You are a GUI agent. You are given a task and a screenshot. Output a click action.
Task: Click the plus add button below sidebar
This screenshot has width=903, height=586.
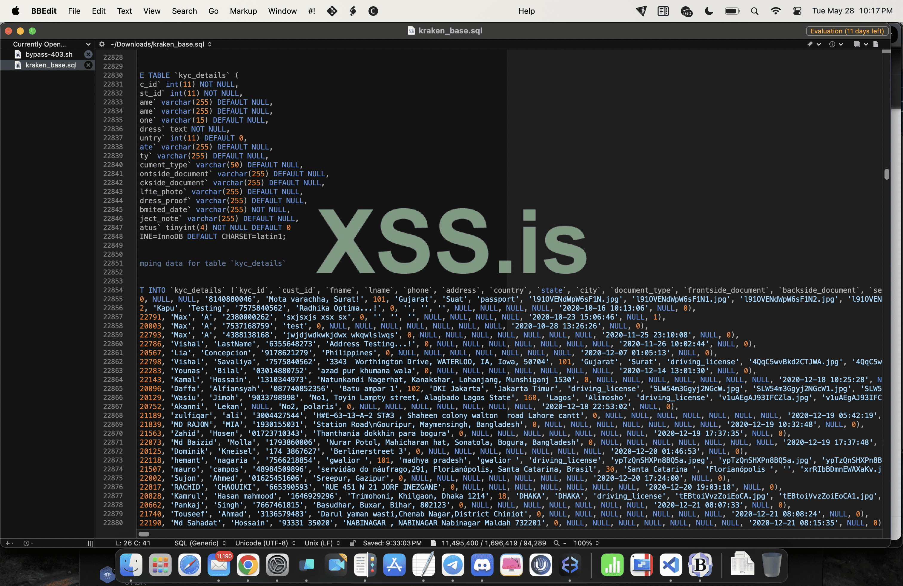(x=7, y=543)
